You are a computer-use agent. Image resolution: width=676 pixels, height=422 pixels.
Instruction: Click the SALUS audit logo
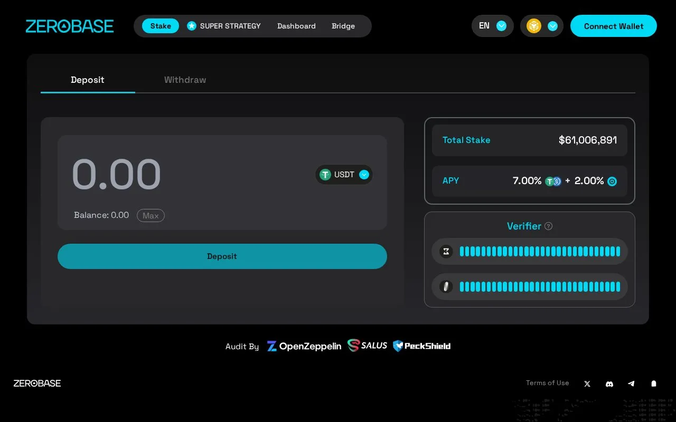pos(368,346)
